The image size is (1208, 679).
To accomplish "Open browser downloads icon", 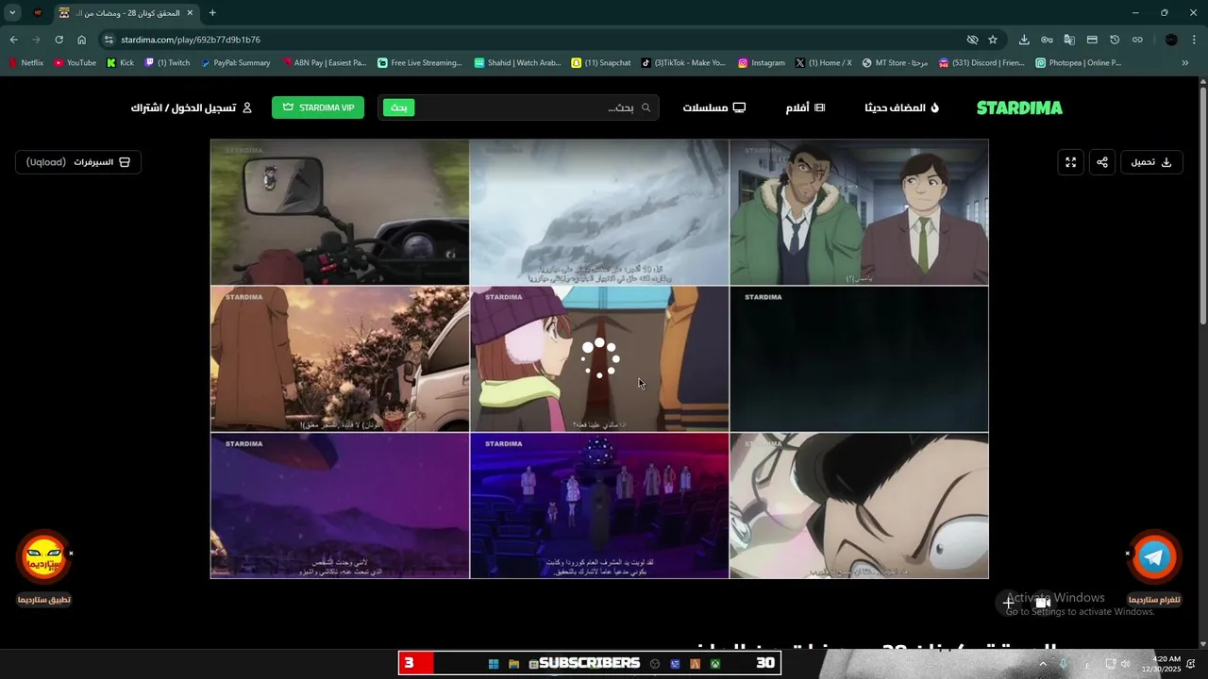I will click(x=1024, y=40).
